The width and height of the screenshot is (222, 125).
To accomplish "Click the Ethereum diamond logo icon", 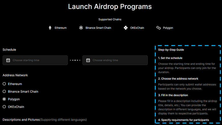I will click(x=50, y=28).
